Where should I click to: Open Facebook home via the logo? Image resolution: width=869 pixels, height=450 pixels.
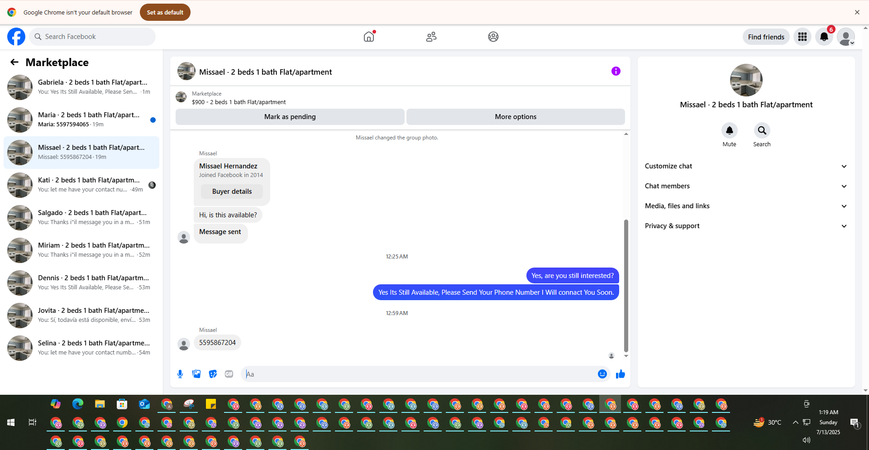[16, 37]
